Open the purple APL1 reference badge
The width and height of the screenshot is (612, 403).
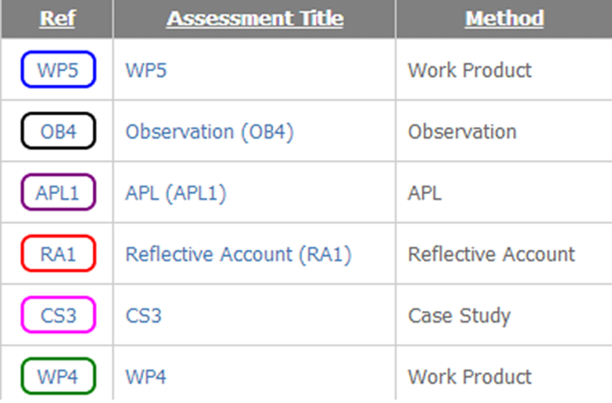coord(58,193)
